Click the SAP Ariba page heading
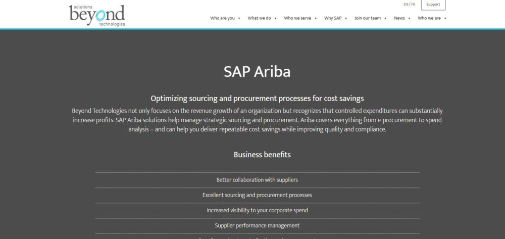The image size is (505, 239). click(x=257, y=72)
